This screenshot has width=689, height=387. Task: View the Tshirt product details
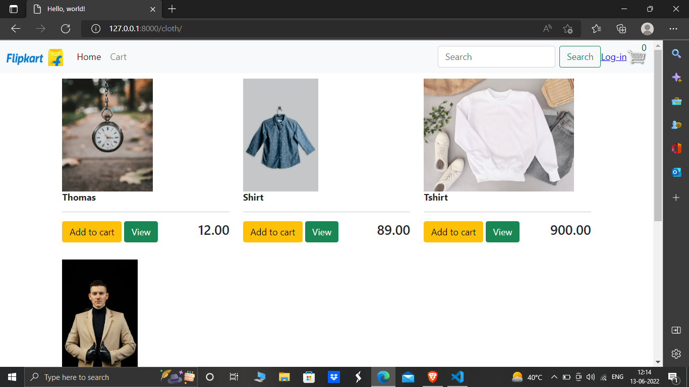(502, 232)
